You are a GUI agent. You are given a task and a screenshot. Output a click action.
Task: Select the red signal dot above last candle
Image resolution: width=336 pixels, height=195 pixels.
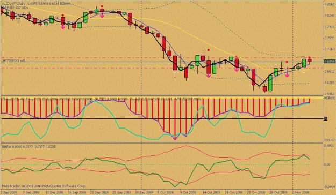tap(310, 58)
